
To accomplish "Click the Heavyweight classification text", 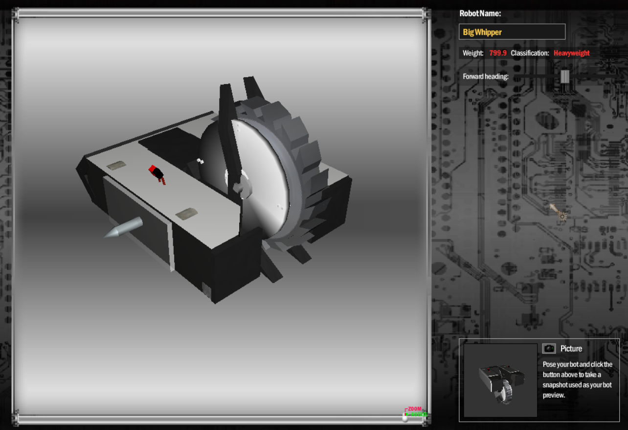I will (x=571, y=53).
